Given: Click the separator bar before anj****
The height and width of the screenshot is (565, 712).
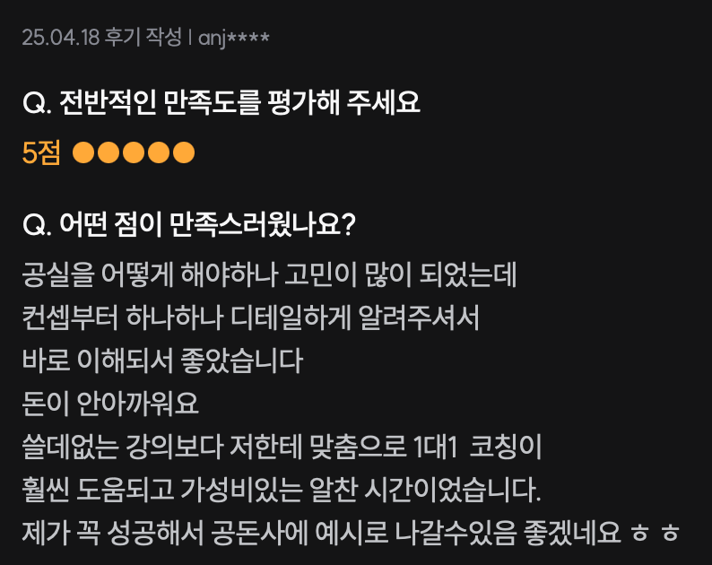Looking at the screenshot, I should (x=190, y=38).
